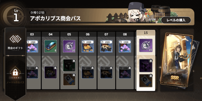Select the locked level 05 ticket reward

coord(69,80)
